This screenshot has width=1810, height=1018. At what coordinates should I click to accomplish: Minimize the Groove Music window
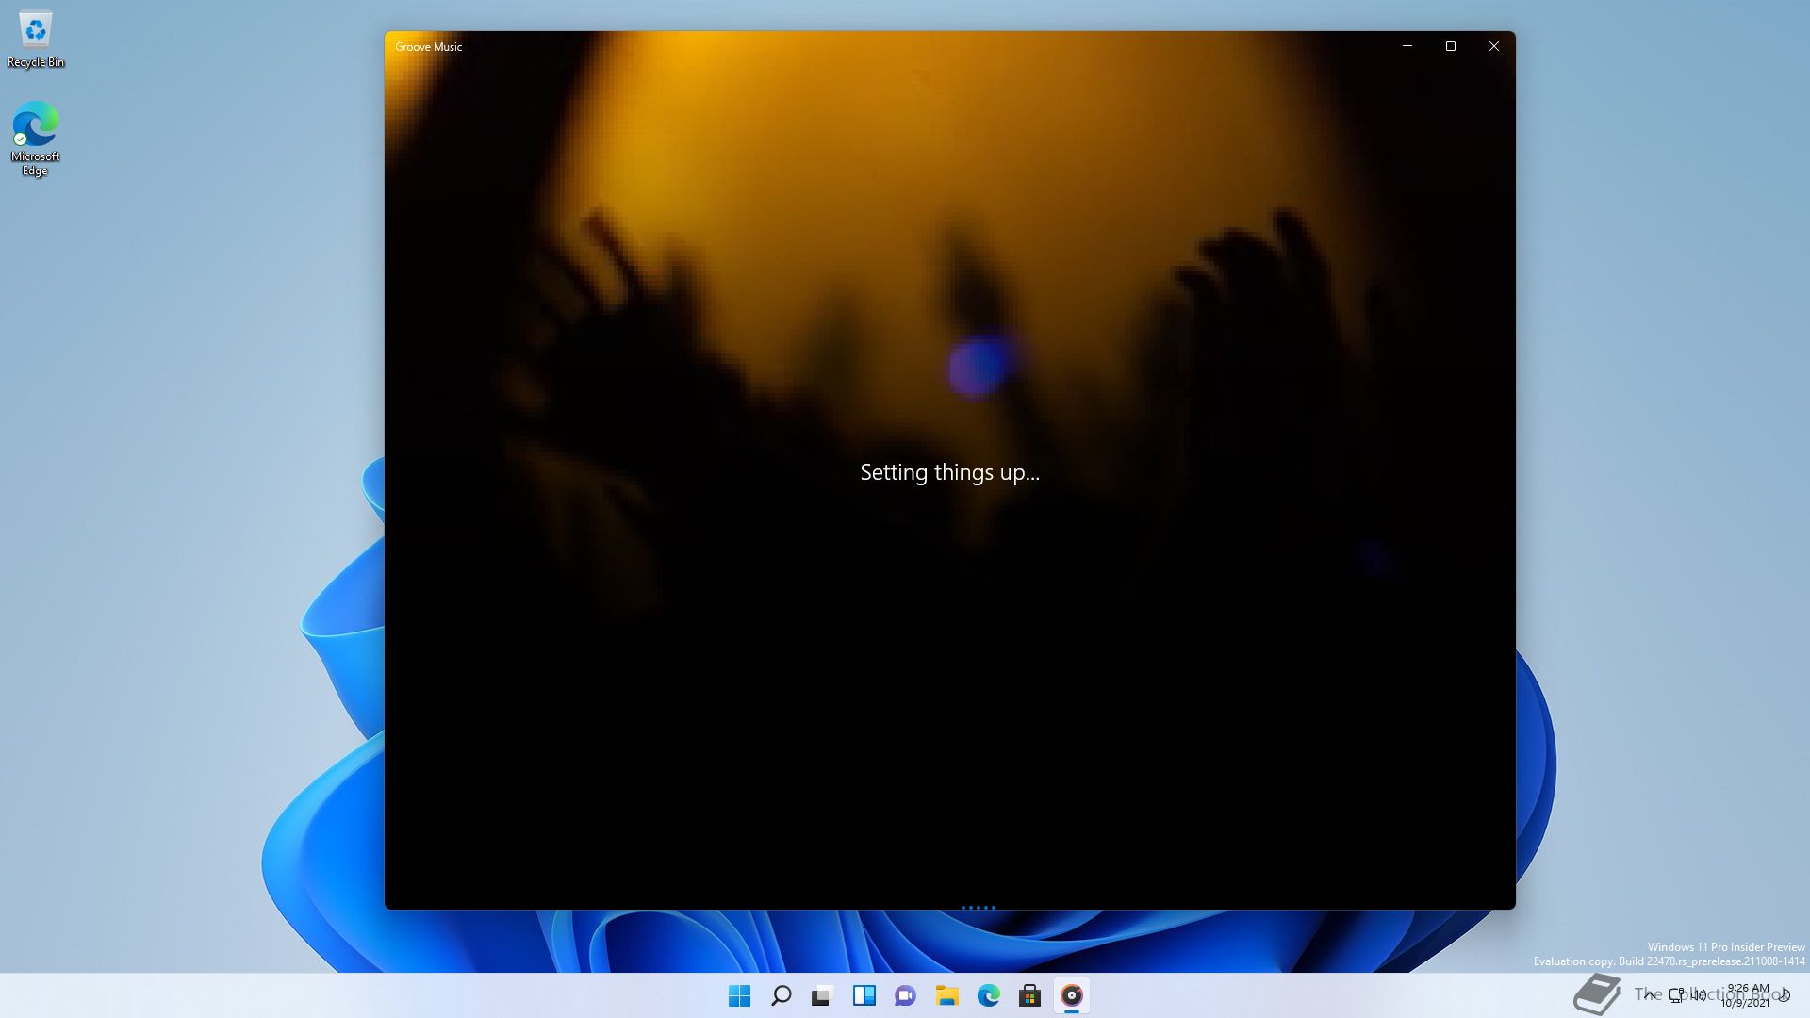tap(1407, 46)
